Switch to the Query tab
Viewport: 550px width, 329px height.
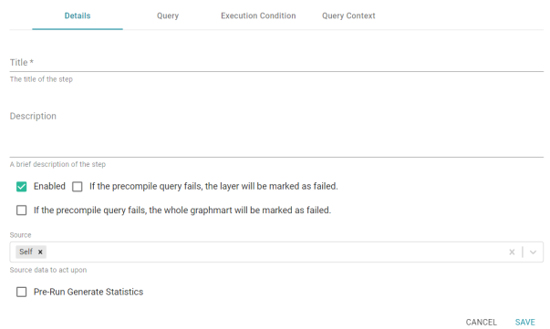coord(168,15)
